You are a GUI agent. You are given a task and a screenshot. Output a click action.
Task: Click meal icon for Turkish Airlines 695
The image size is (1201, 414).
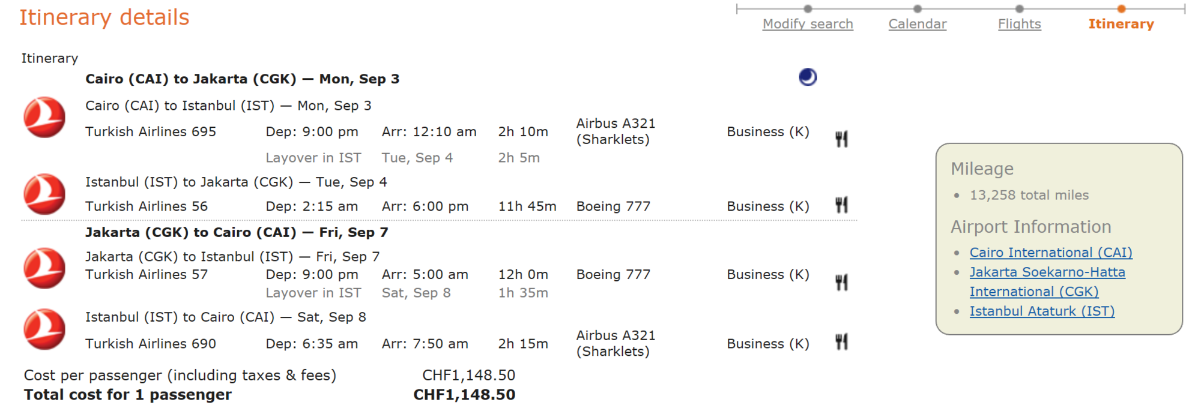coord(841,139)
